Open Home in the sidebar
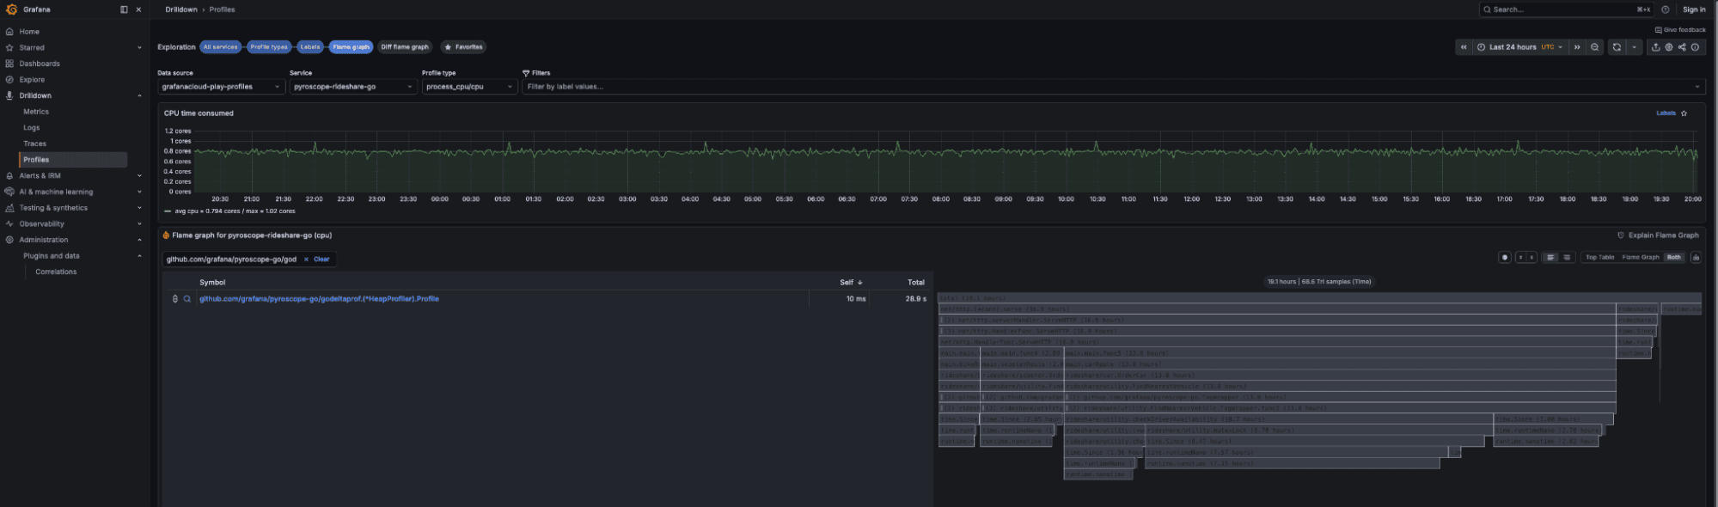Screen dimensions: 1718x507 tap(29, 32)
